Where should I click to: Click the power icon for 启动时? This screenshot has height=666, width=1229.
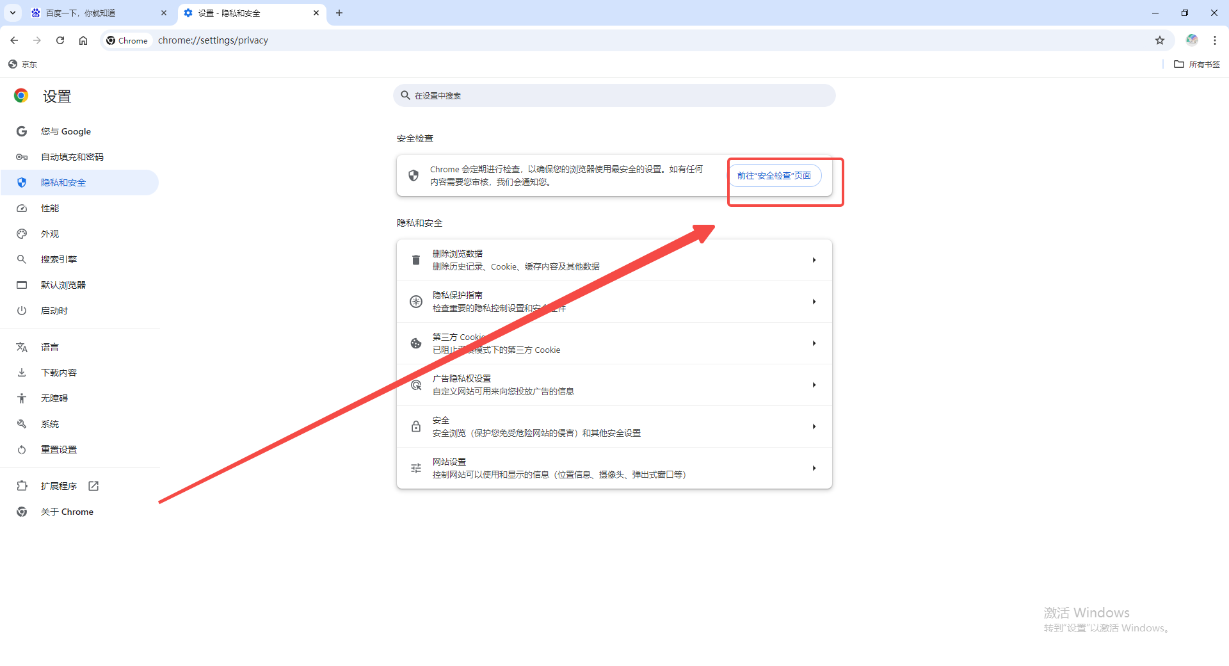point(22,311)
